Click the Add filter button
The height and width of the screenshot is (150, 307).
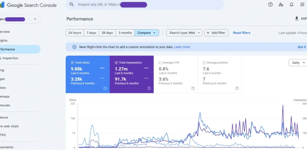(216, 33)
